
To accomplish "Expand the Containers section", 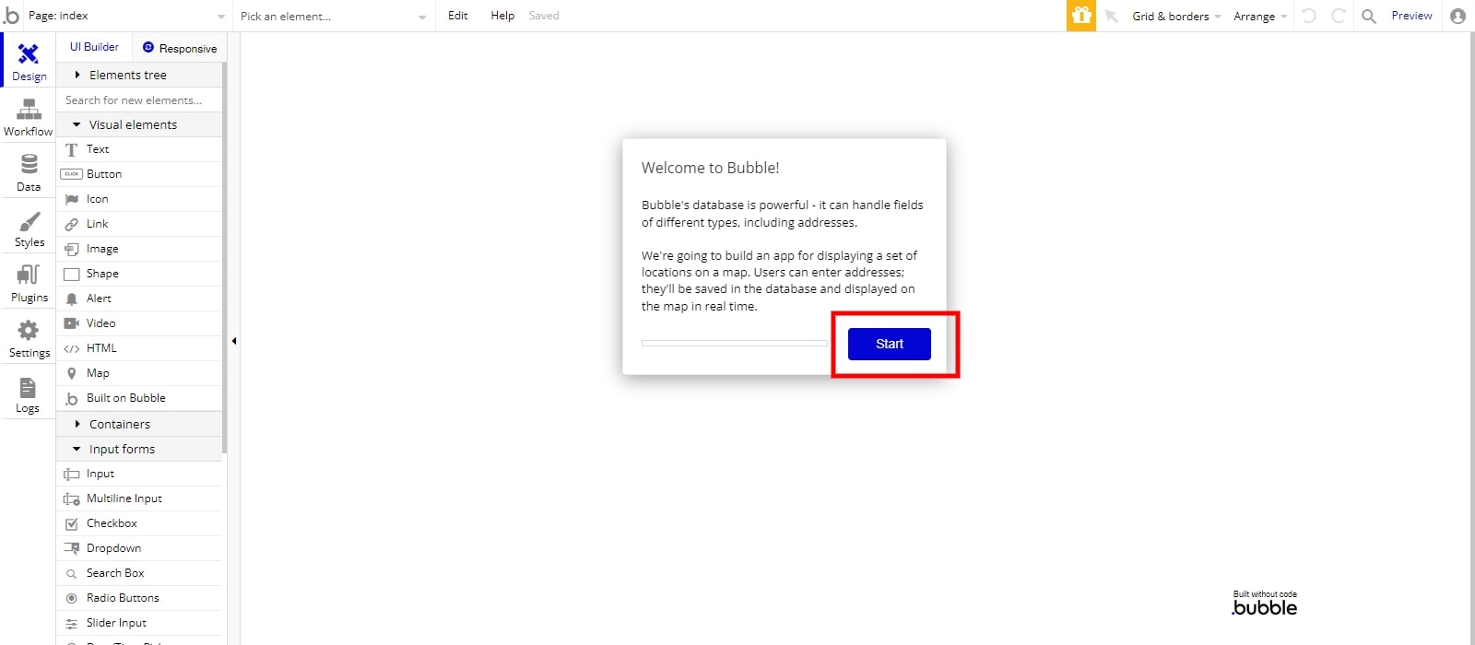I will 119,424.
